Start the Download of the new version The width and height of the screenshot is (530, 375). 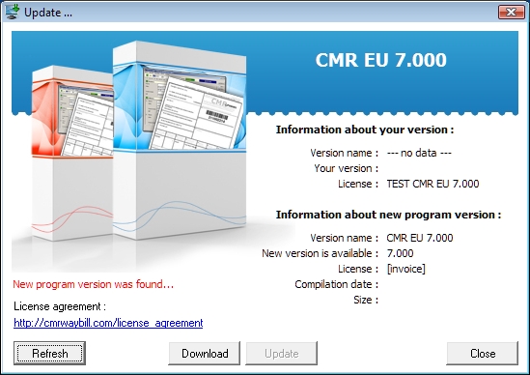pos(205,354)
